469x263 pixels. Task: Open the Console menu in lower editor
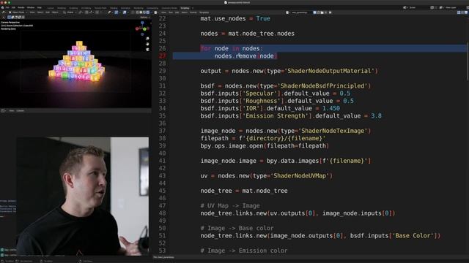click(21, 110)
